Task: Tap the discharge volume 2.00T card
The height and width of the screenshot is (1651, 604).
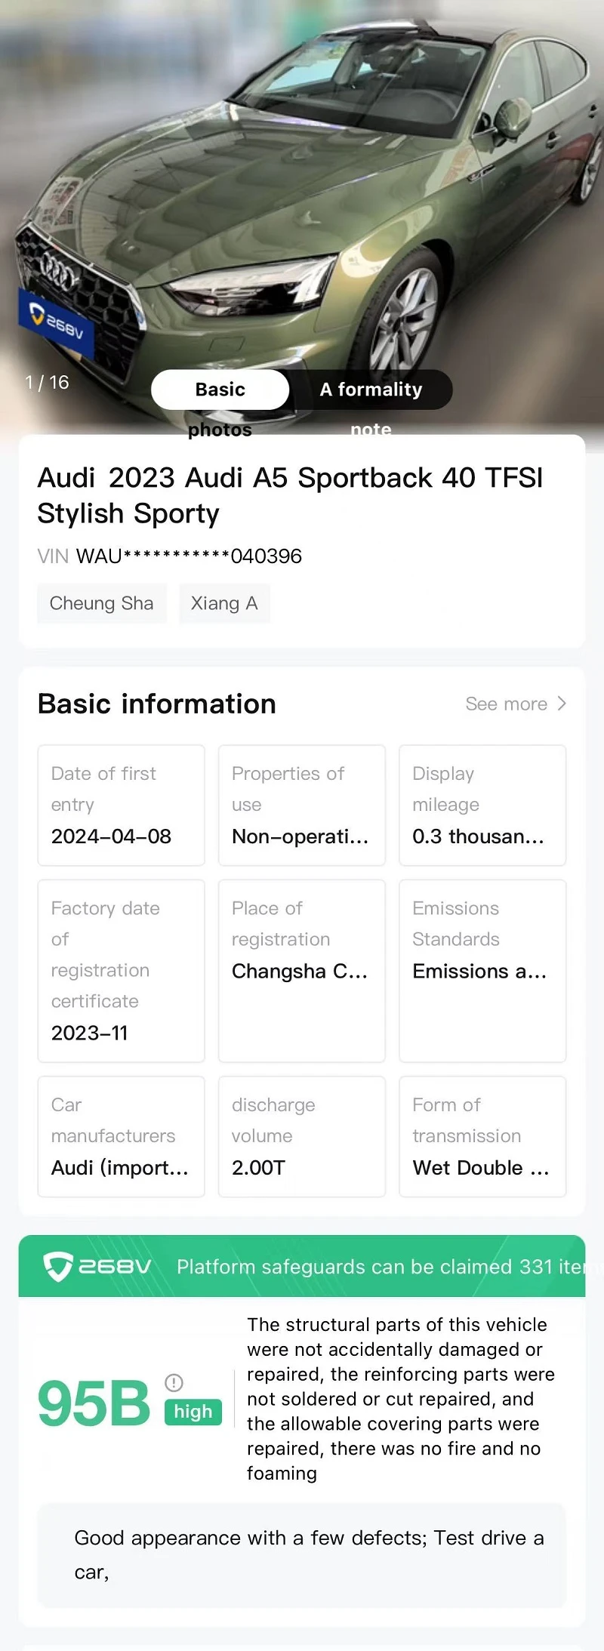Action: point(302,1136)
